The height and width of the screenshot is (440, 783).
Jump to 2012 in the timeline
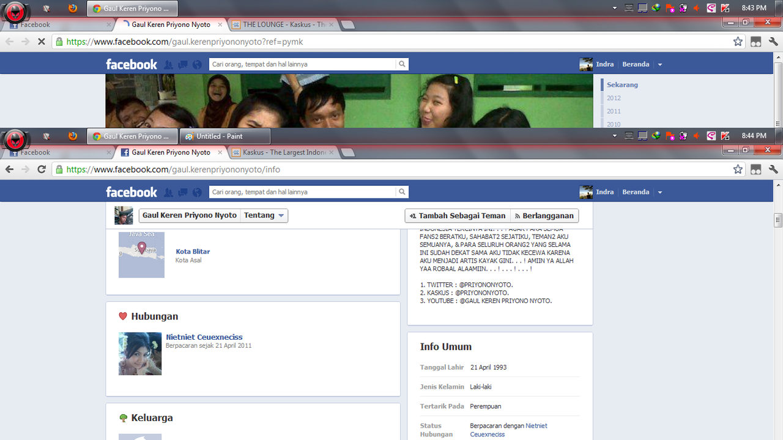tap(614, 98)
